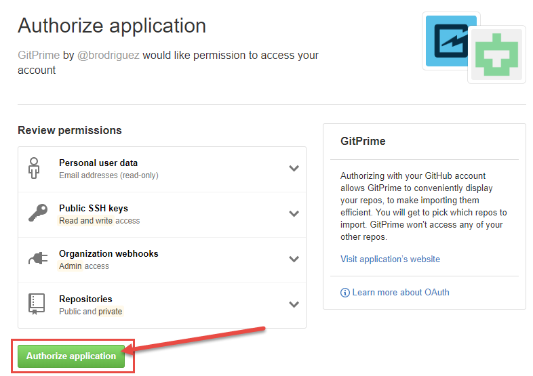Click the GitPrime link in the header sentence
Screen dimensions: 533x376
click(39, 55)
